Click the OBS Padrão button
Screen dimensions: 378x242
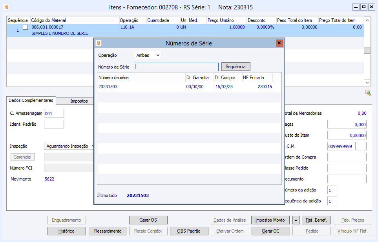(x=189, y=231)
